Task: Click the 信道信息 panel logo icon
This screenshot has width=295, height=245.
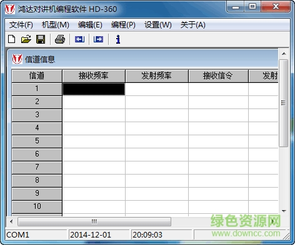Action: pyautogui.click(x=17, y=59)
